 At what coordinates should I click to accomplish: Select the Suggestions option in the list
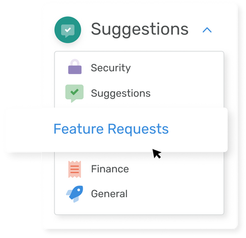tap(120, 93)
